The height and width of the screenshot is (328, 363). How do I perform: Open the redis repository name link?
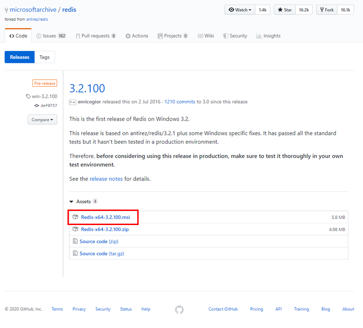69,10
